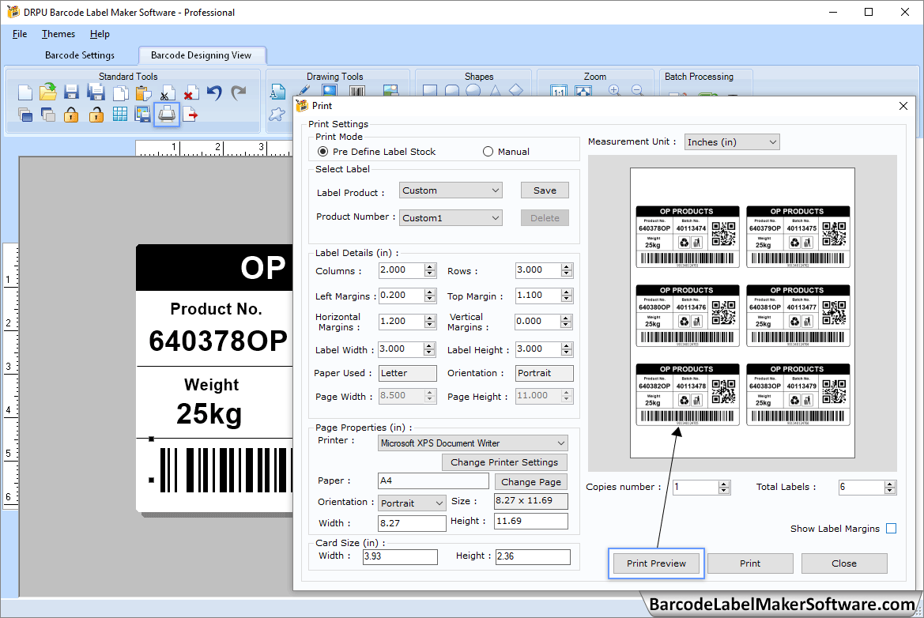Open the Themes menu
Screen dimensions: 924x618
point(58,34)
